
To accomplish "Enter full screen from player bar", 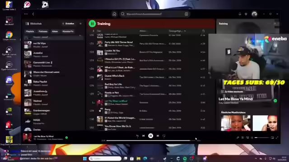I will pos(277,138).
